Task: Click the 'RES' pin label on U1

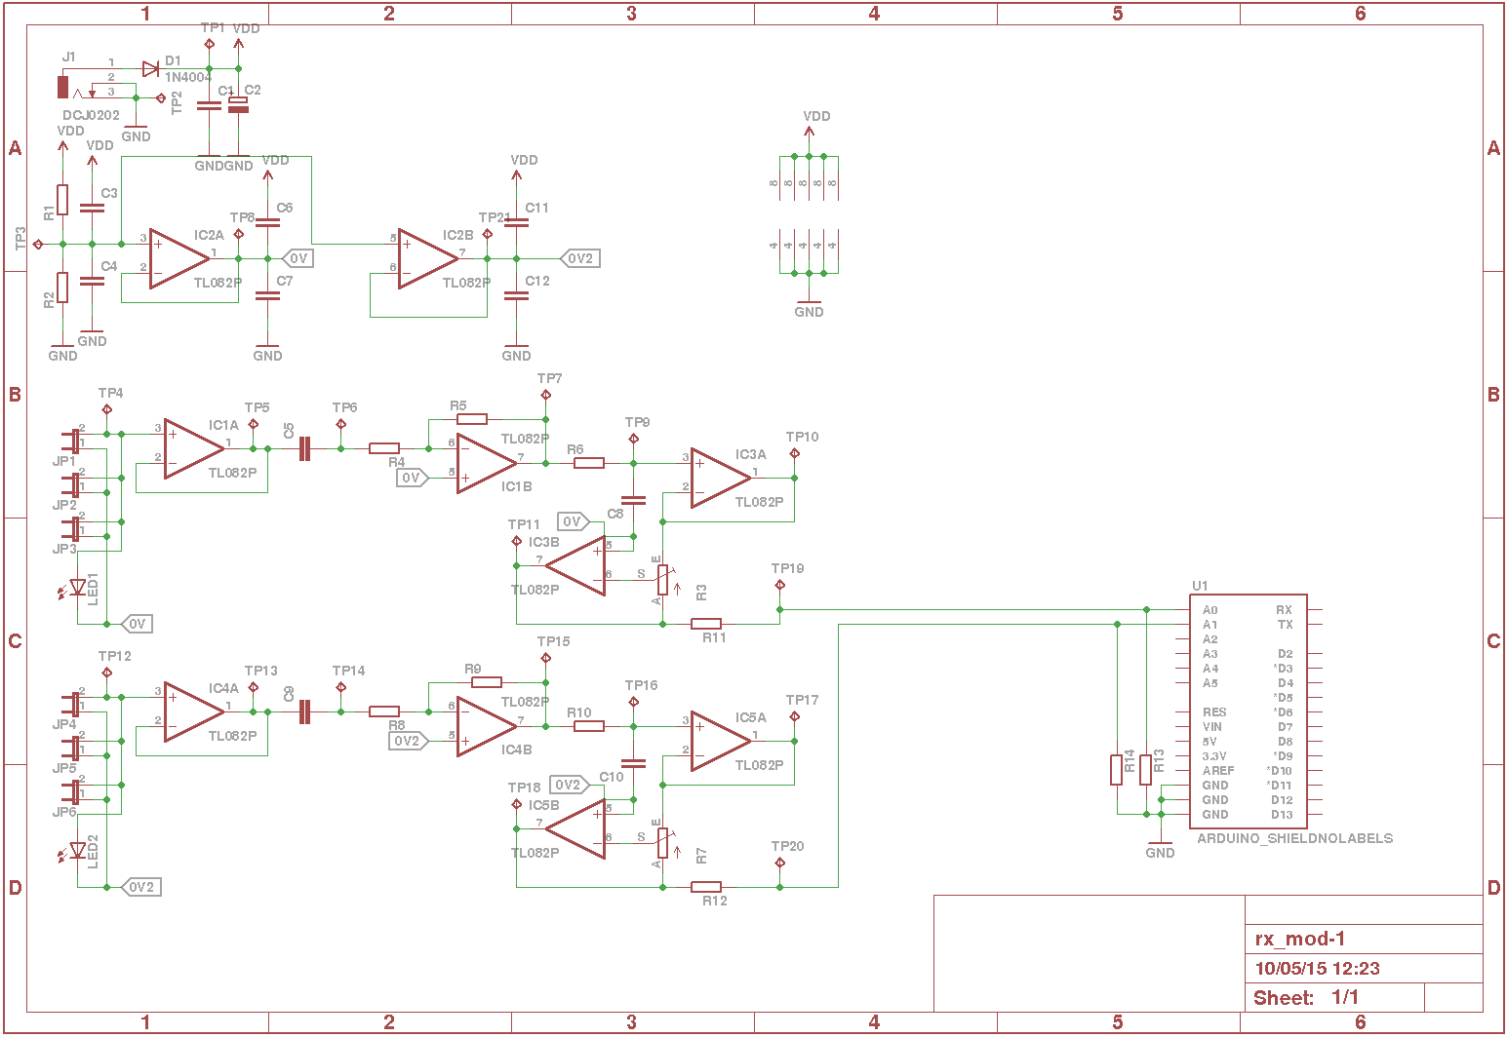Action: pos(1214,712)
